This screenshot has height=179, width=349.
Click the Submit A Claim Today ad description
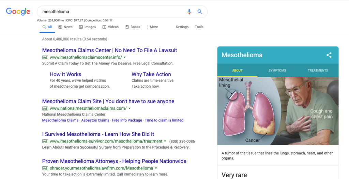coord(108,63)
